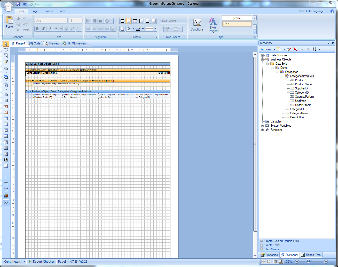Open the Style Designer
The width and height of the screenshot is (338, 267).
click(213, 25)
